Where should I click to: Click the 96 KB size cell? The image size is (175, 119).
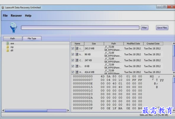pyautogui.click(x=87, y=54)
